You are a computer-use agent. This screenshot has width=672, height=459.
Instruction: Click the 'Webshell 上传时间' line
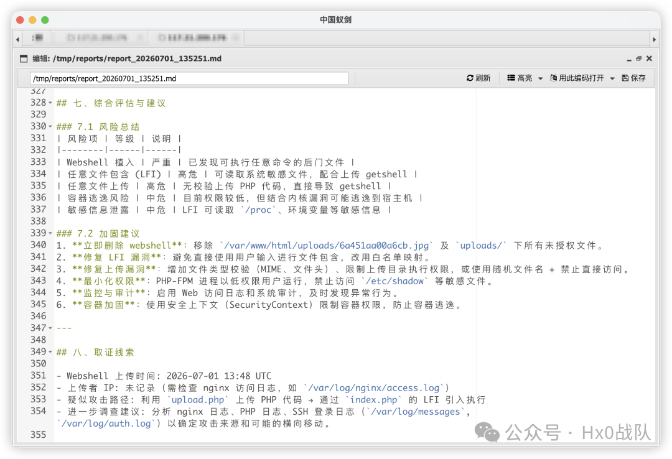(x=164, y=376)
